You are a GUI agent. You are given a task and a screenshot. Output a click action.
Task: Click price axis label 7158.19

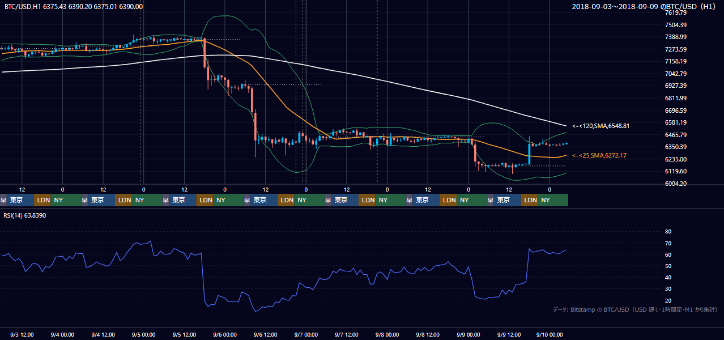click(676, 61)
